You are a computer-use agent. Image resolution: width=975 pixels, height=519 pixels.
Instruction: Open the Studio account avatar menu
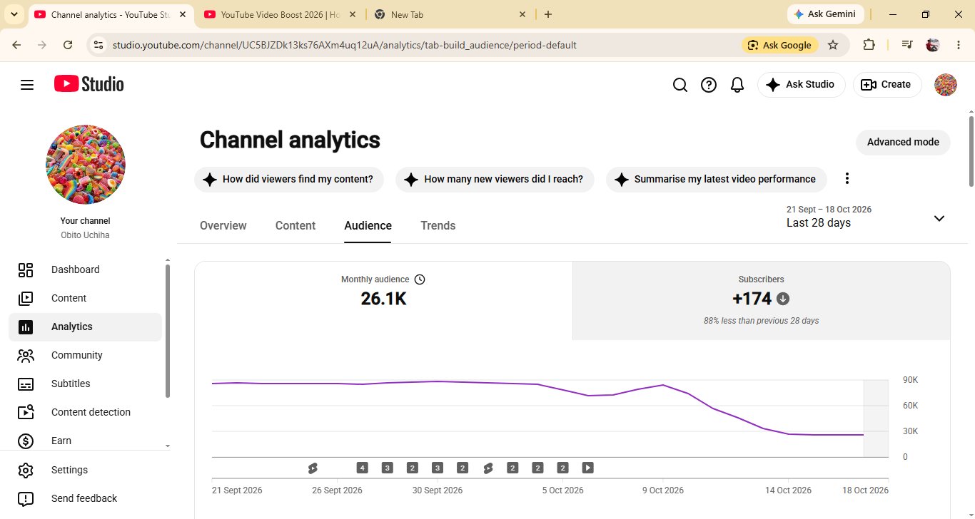click(946, 85)
